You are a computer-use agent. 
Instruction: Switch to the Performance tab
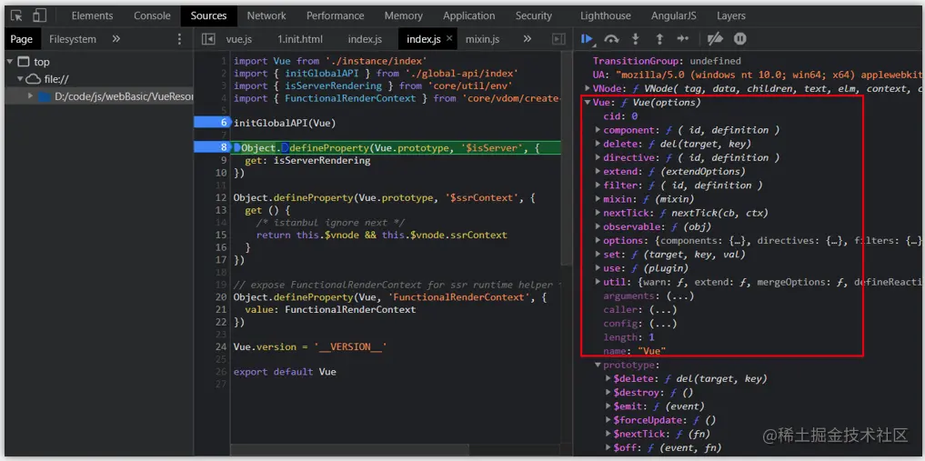point(335,16)
